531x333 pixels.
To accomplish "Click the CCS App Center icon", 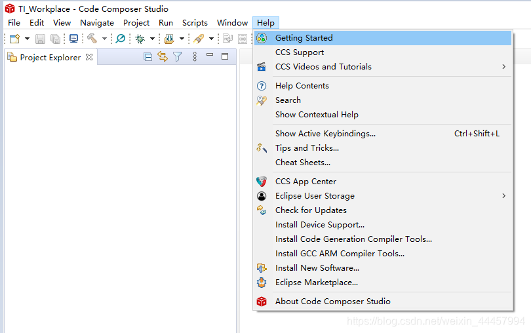I will click(262, 182).
